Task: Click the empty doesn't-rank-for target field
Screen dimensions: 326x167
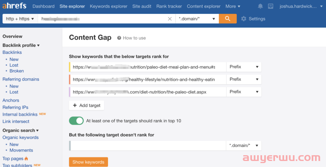Action: coord(148,146)
